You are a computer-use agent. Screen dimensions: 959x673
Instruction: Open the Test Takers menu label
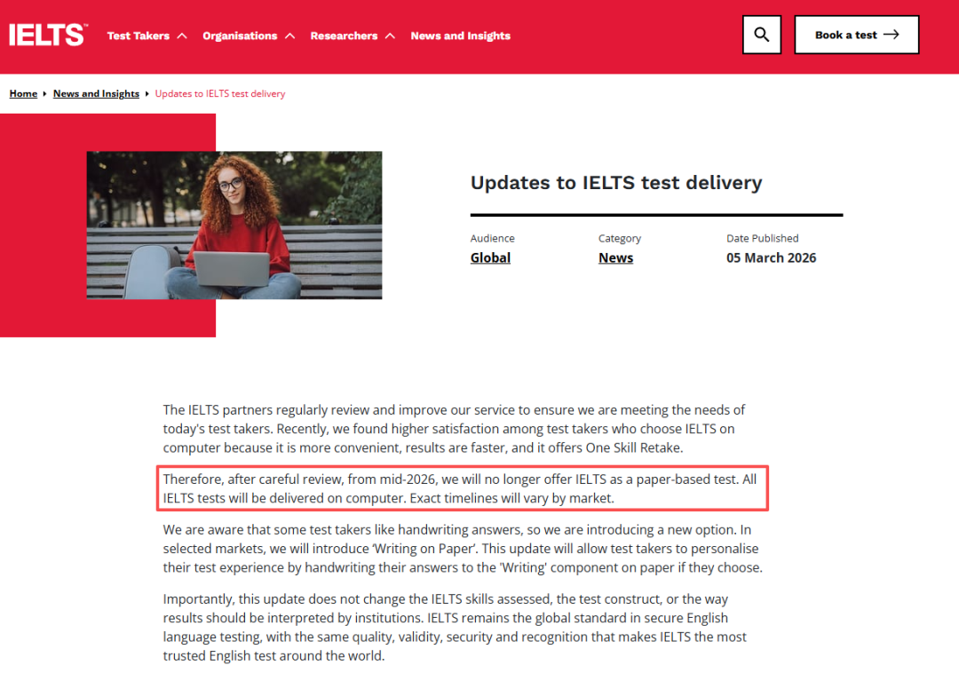[x=138, y=36]
